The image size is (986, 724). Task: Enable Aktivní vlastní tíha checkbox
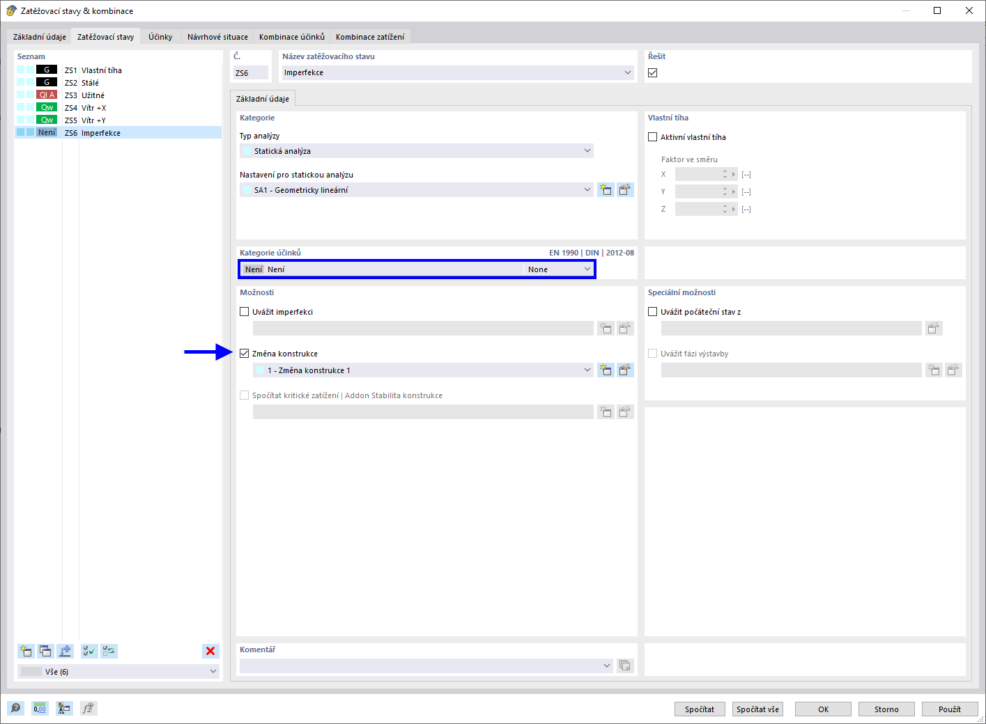(653, 137)
